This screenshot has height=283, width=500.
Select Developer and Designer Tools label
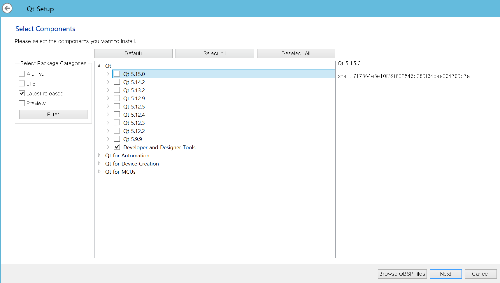click(159, 147)
